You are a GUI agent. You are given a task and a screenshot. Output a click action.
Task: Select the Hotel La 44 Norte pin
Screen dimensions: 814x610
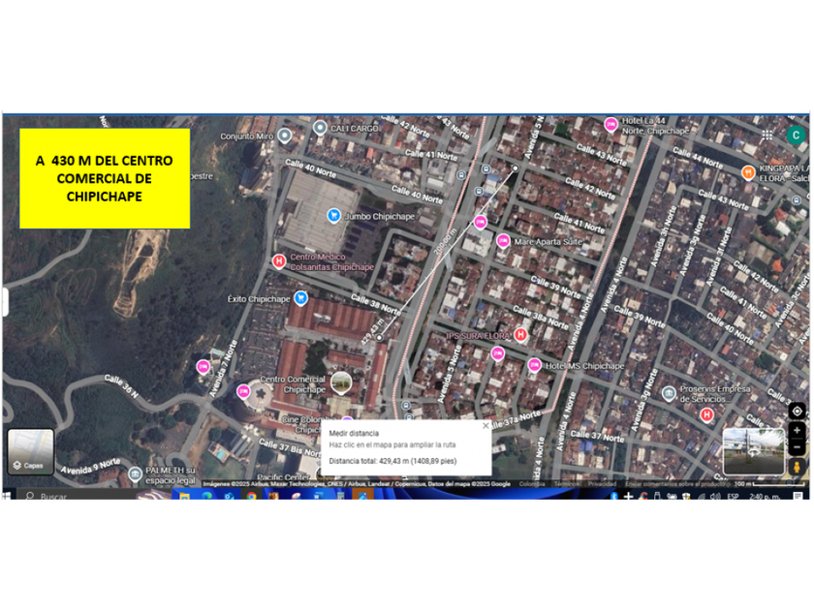point(611,125)
